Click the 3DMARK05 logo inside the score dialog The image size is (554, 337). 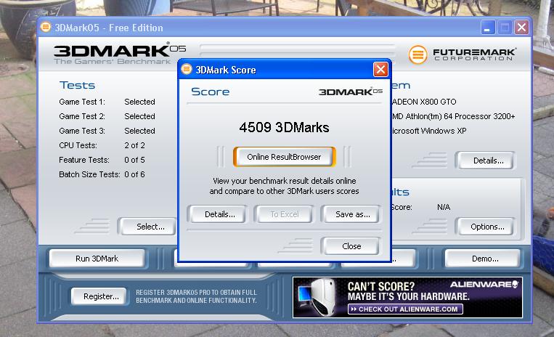[351, 92]
